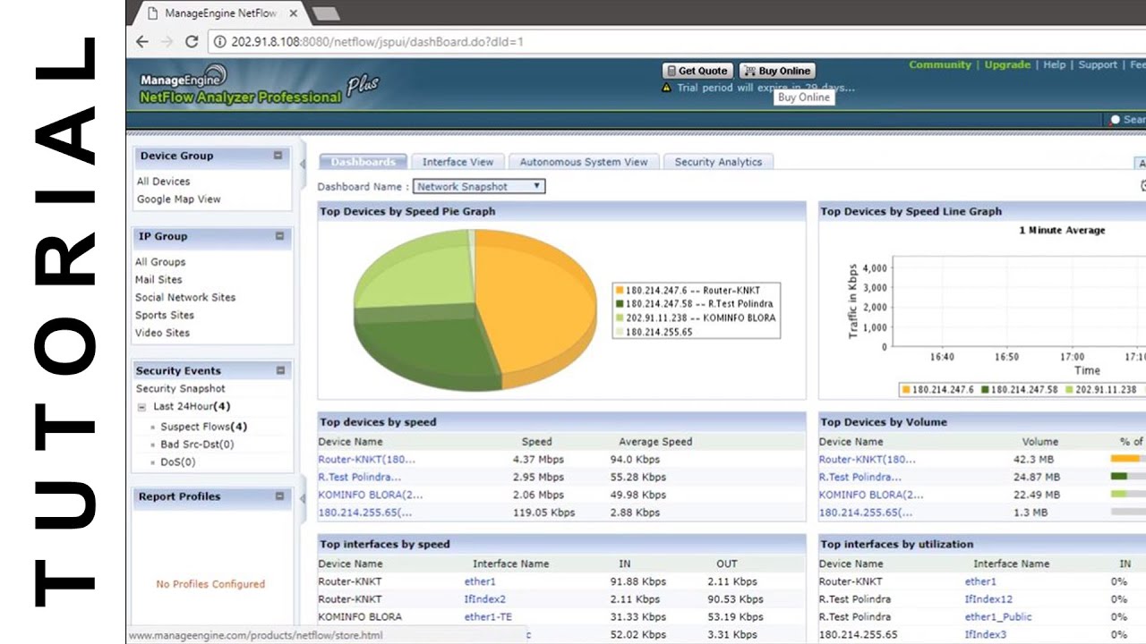
Task: Open 180.214.255.65 in Top devices by speed
Action: tap(365, 513)
